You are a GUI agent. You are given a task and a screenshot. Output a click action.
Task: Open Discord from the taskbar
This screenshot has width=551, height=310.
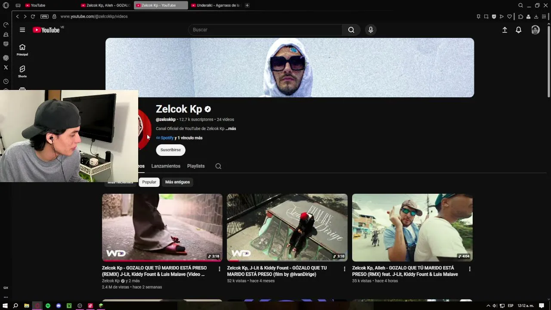pyautogui.click(x=59, y=306)
